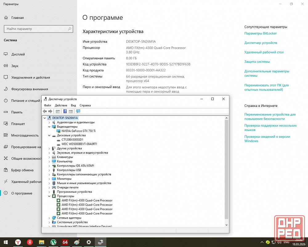This screenshot has height=247, width=308.
Task: Select the NVIDIA GeForce GTX 750 Ti device
Action: tap(78, 131)
